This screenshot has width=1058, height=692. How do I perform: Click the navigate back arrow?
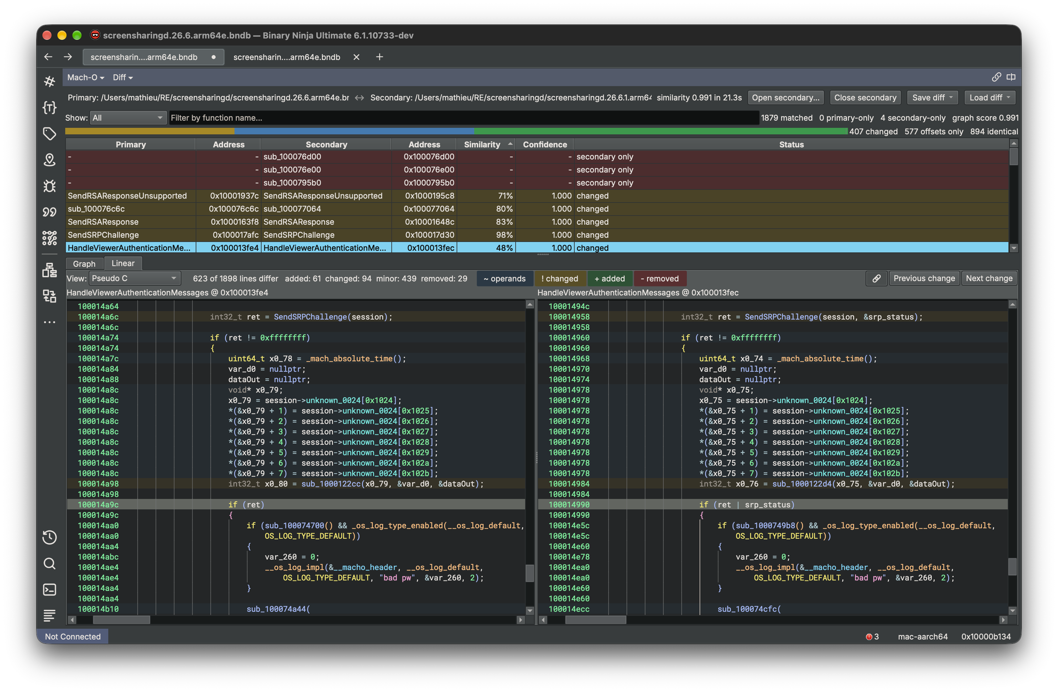pyautogui.click(x=48, y=57)
